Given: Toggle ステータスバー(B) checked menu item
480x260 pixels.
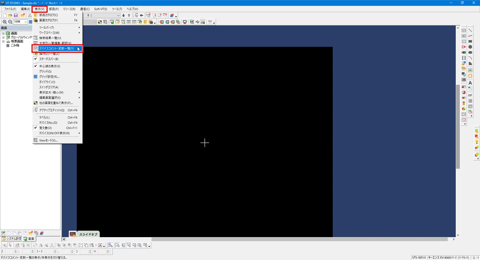Looking at the screenshot, I should click(49, 59).
